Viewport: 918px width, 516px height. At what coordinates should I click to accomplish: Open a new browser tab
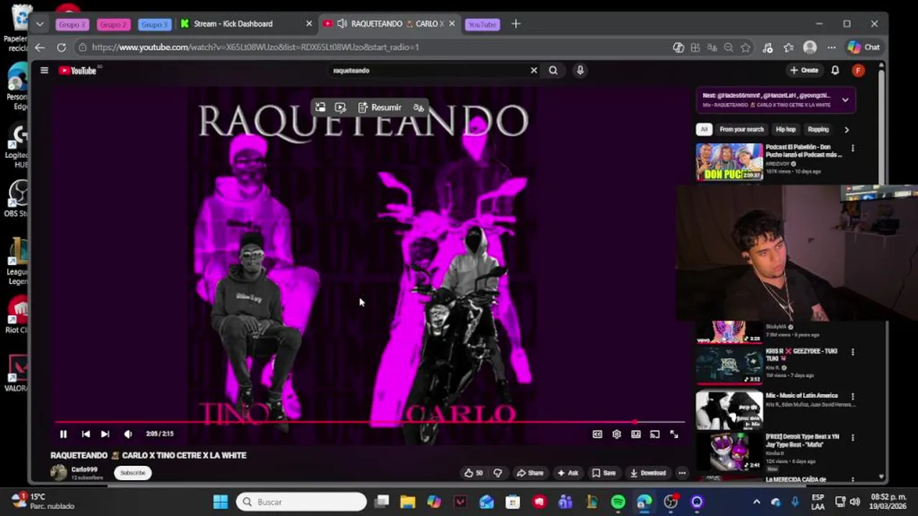click(516, 24)
